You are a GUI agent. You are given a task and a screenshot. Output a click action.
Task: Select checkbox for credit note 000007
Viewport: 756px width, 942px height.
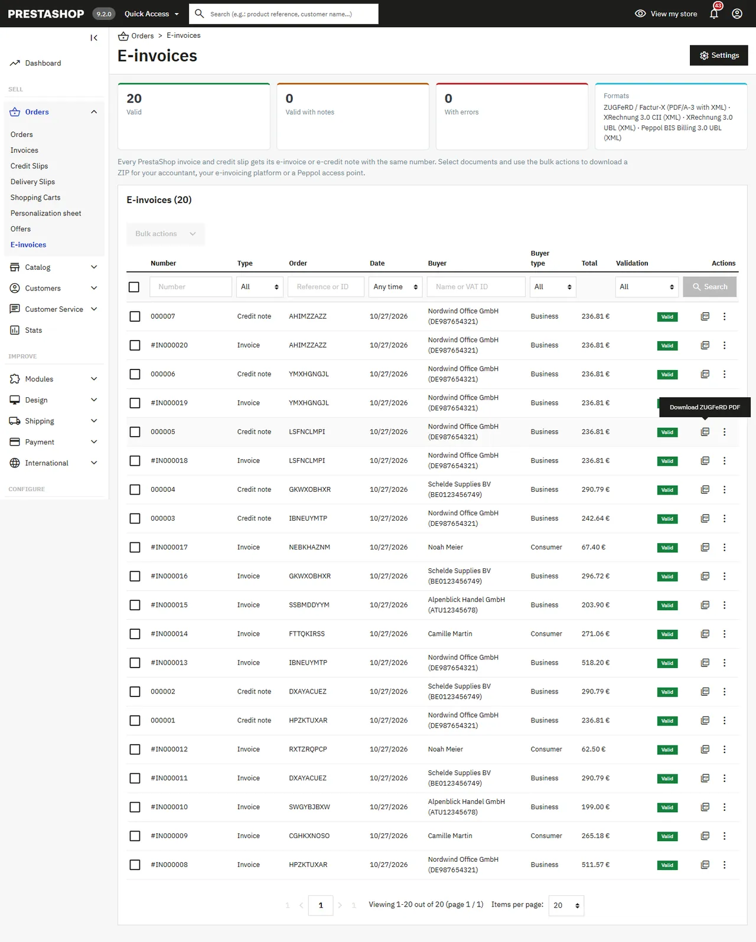[135, 316]
